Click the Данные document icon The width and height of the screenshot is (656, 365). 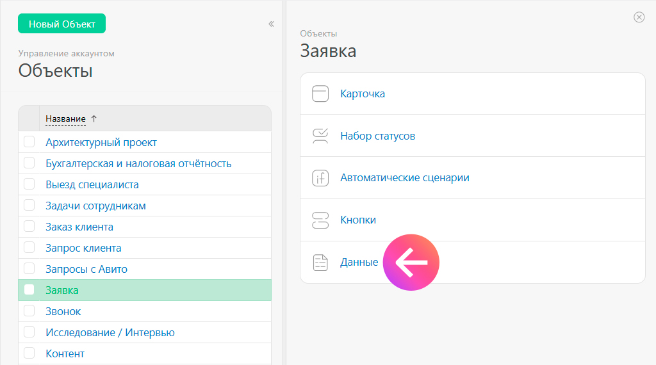coord(320,263)
